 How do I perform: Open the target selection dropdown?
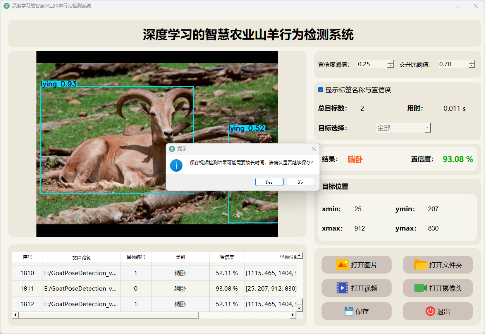[x=427, y=128]
